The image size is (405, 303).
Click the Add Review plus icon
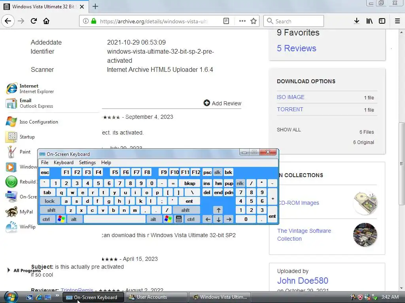tap(206, 103)
